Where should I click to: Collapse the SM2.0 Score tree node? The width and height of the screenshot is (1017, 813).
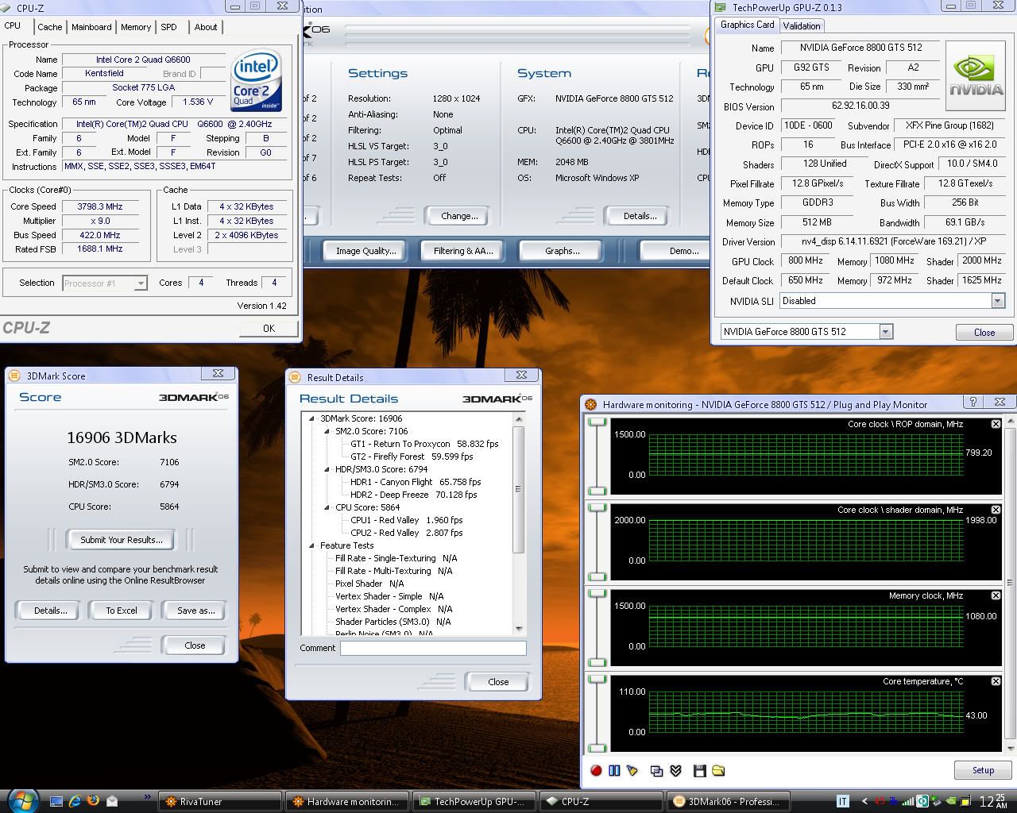(x=327, y=431)
